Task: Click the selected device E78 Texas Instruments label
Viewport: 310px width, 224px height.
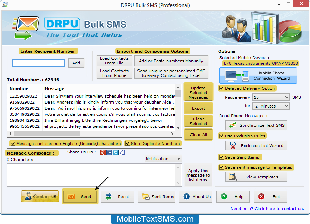Action: (x=261, y=63)
